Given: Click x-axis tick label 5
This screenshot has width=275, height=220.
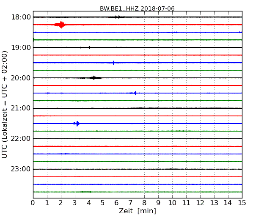Looking at the screenshot, I should click(103, 203).
